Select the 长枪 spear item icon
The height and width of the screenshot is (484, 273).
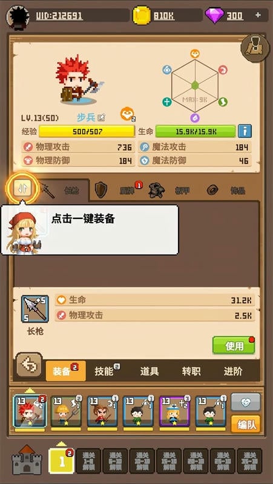pyautogui.click(x=35, y=309)
